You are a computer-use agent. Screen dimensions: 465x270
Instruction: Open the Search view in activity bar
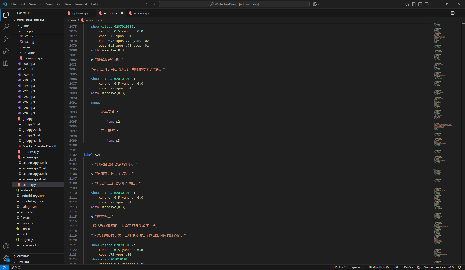tap(6, 27)
